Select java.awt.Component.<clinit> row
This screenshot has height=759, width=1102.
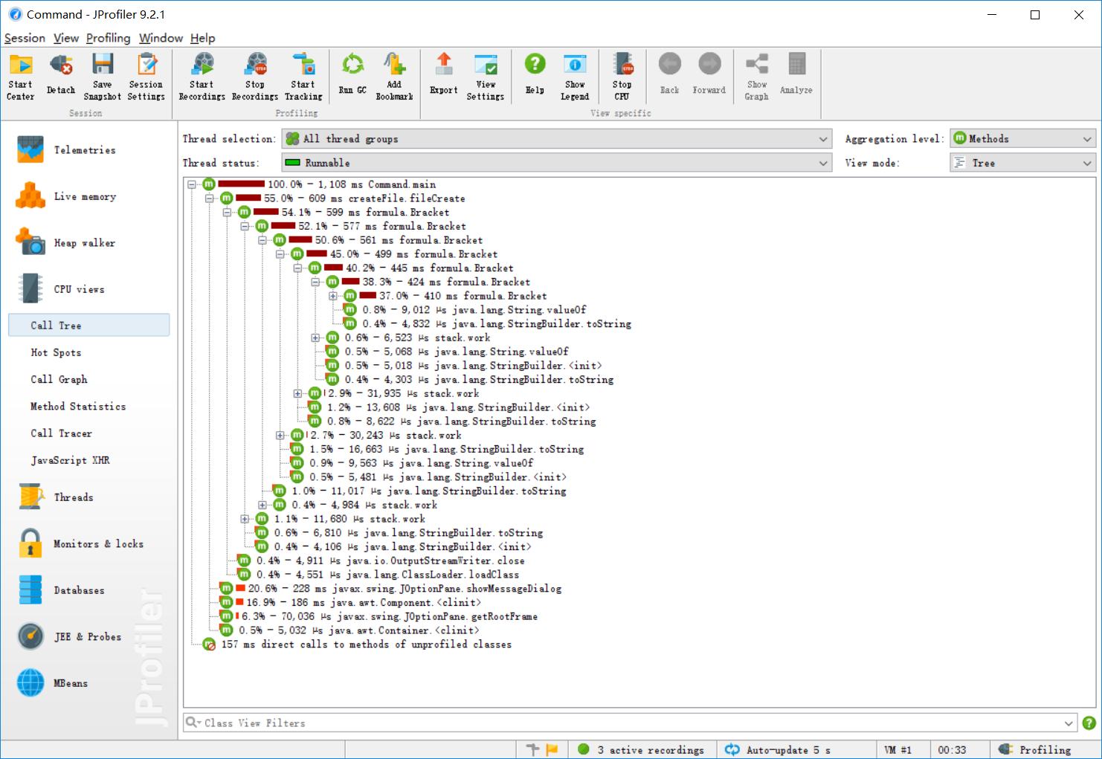[x=350, y=603]
